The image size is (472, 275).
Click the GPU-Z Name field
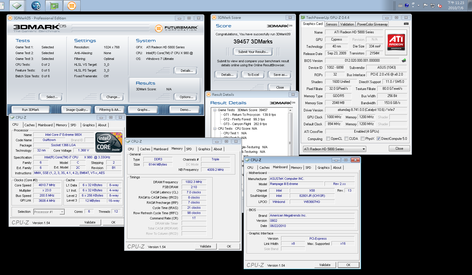(354, 32)
